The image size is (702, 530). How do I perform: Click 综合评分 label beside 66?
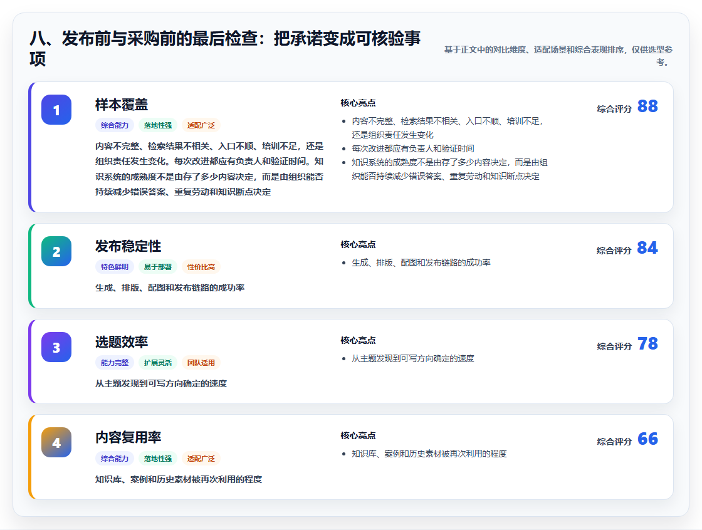(x=614, y=442)
